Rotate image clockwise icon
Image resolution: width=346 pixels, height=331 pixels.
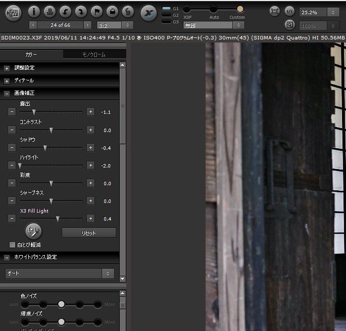pyautogui.click(x=81, y=12)
